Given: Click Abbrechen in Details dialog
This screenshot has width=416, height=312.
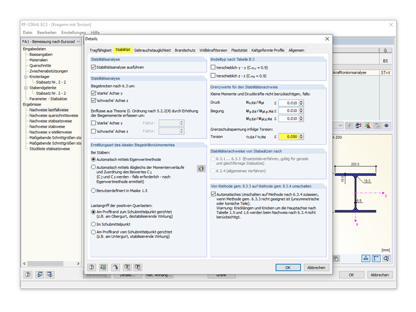Looking at the screenshot, I should pyautogui.click(x=316, y=268).
